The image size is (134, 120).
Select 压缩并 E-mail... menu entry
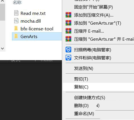(98, 31)
